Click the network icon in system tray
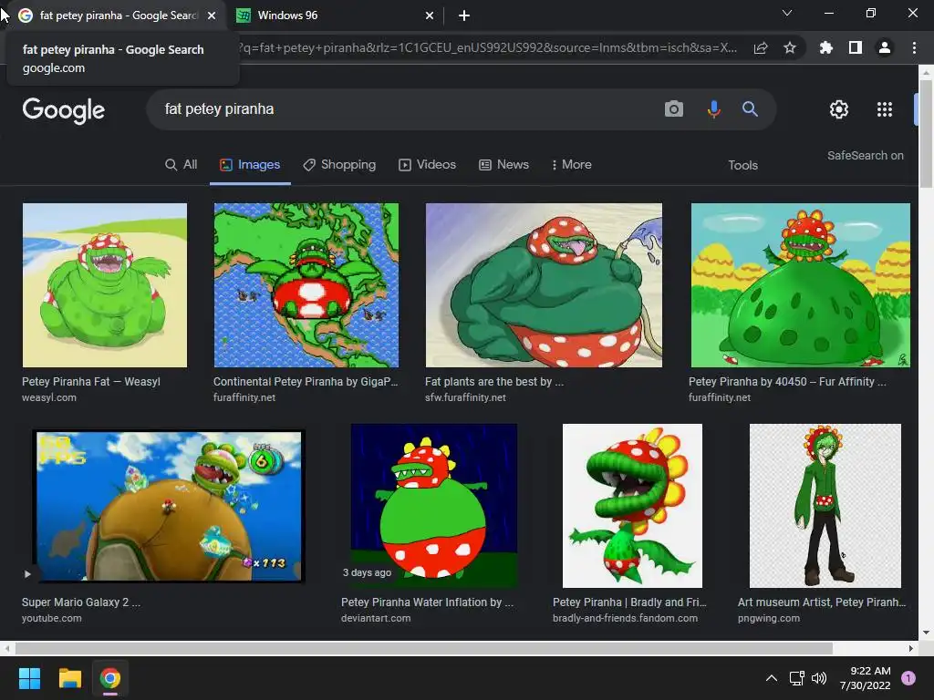This screenshot has height=700, width=934. click(x=796, y=678)
